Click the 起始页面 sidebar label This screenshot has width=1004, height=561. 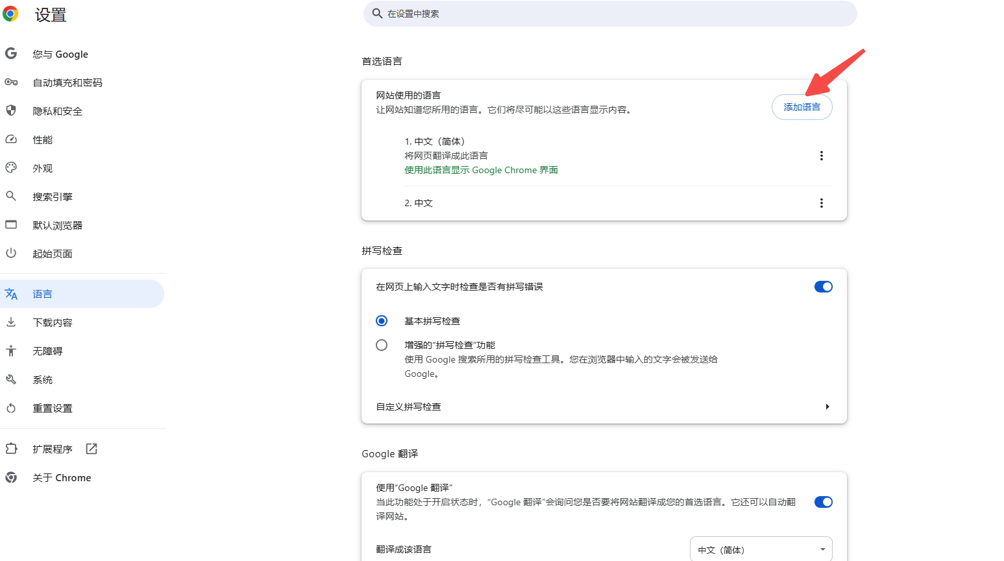pos(53,254)
